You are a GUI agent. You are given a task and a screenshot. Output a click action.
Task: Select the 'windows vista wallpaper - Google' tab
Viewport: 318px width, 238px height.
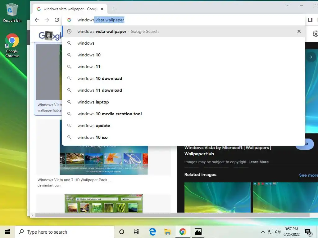(70, 9)
